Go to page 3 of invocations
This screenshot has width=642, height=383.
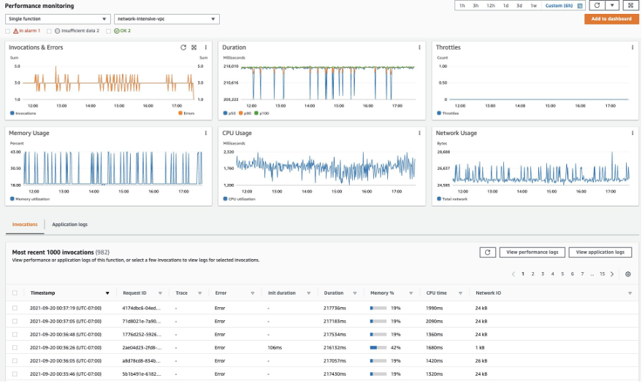pos(543,274)
